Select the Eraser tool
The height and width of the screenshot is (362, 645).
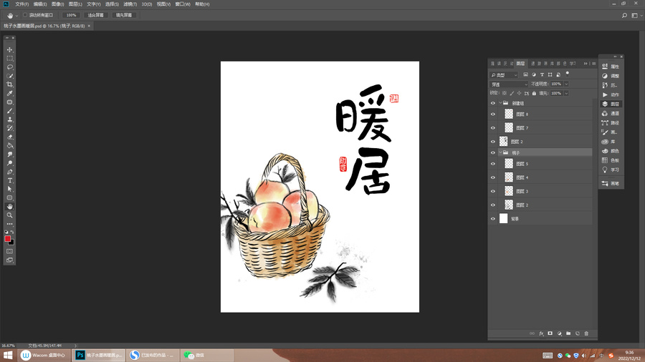(9, 137)
